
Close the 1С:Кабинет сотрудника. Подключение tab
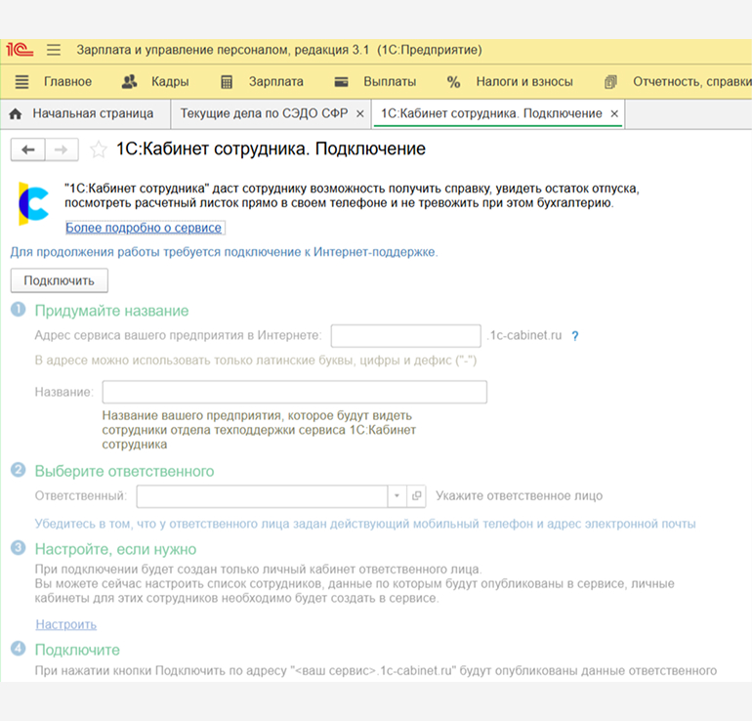tap(614, 113)
